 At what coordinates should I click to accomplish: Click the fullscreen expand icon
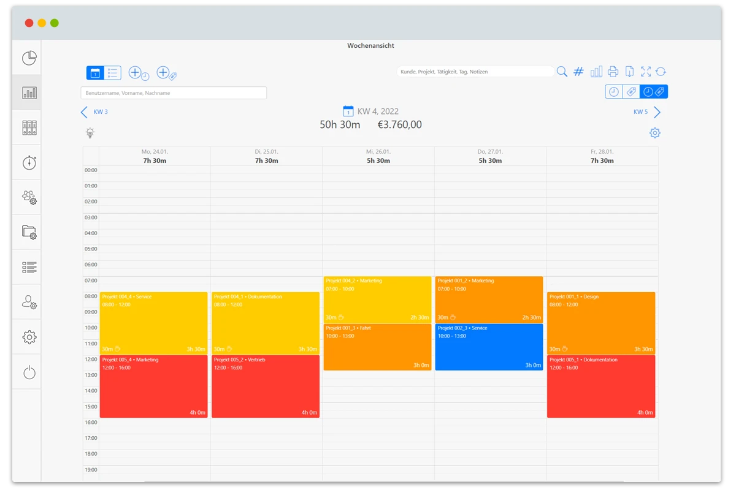(645, 72)
